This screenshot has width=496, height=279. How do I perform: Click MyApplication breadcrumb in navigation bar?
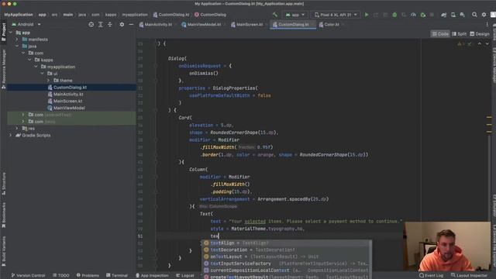tap(19, 15)
